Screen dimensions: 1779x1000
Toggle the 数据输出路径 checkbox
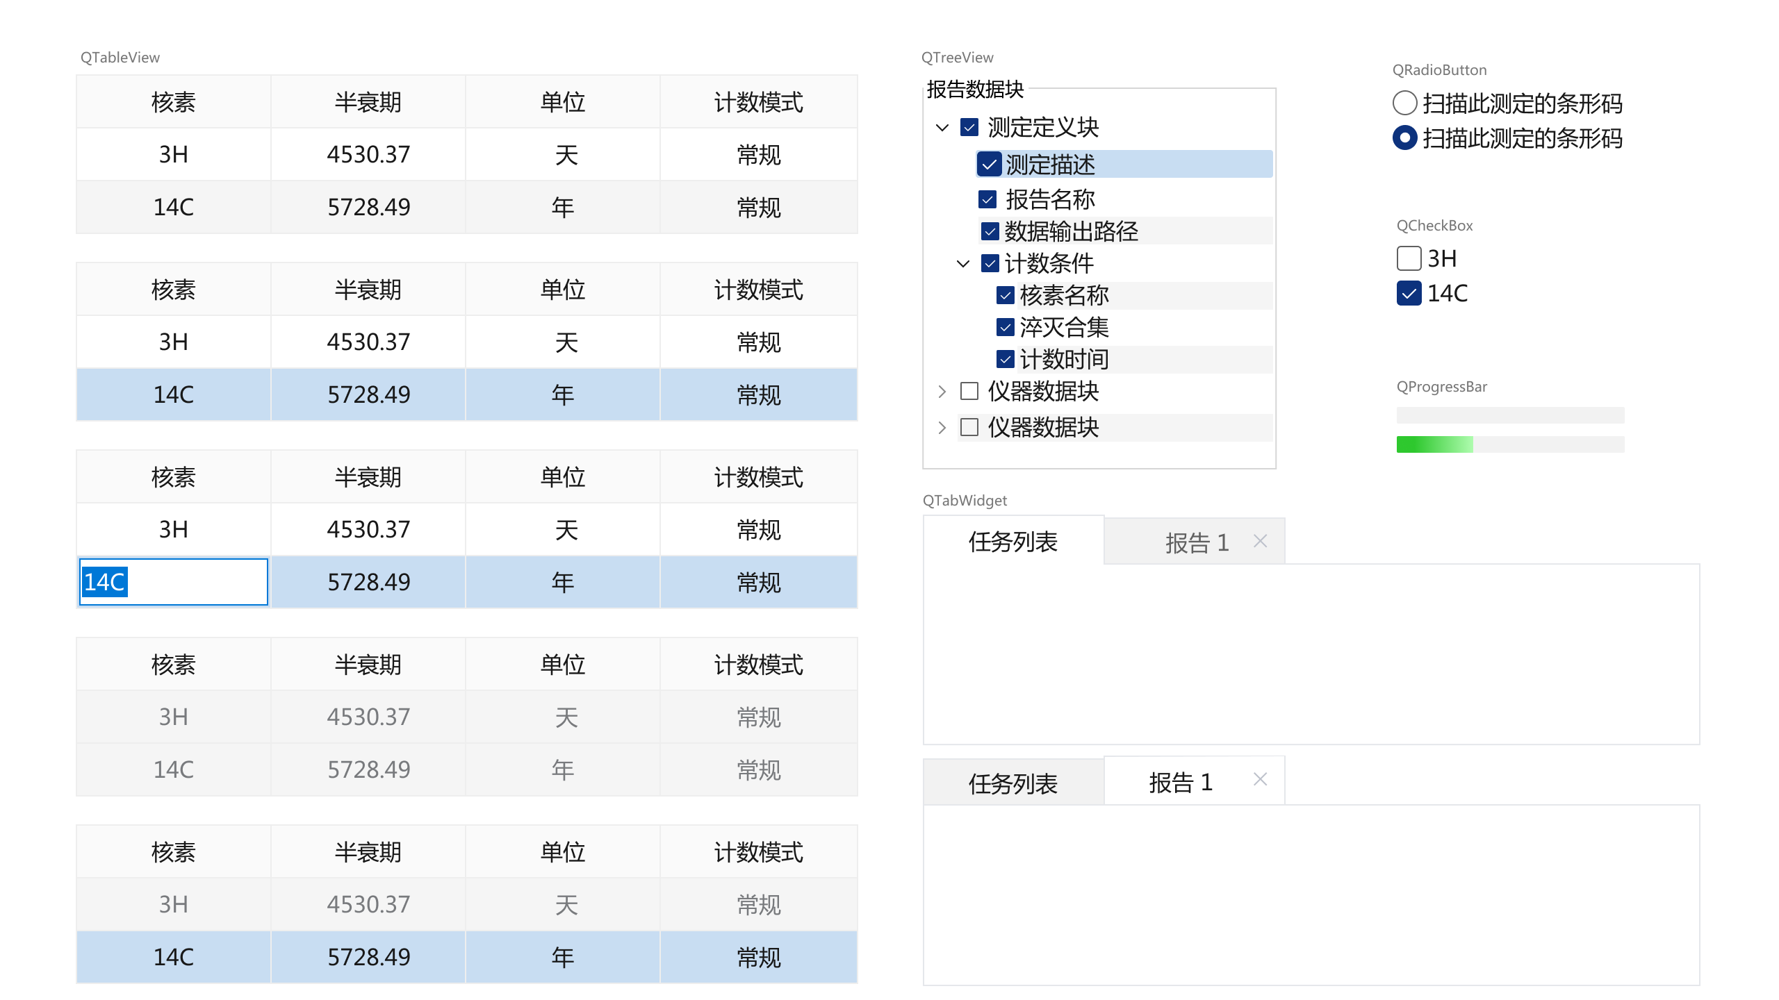990,231
